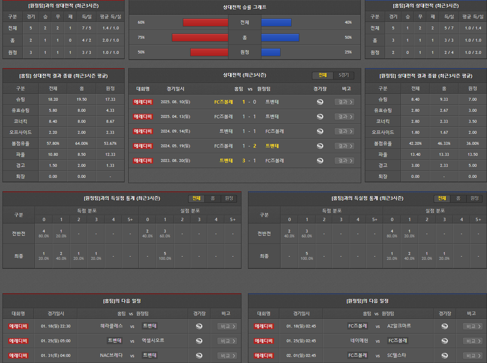The width and height of the screenshot is (487, 363).
Task: Open 비교 for FC즈볼레 vs SC텔스타
Action: pos(472,356)
